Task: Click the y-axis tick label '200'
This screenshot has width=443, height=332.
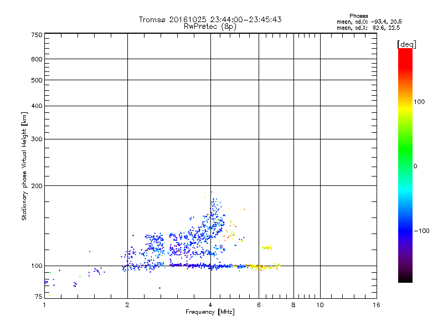Action: click(37, 186)
